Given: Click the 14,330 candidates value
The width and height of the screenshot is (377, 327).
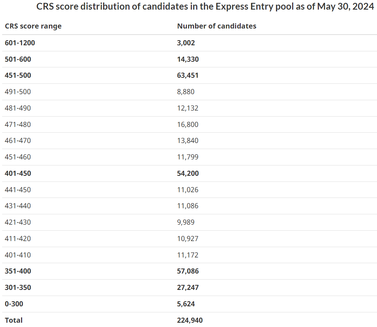Looking at the screenshot, I should pos(188,59).
